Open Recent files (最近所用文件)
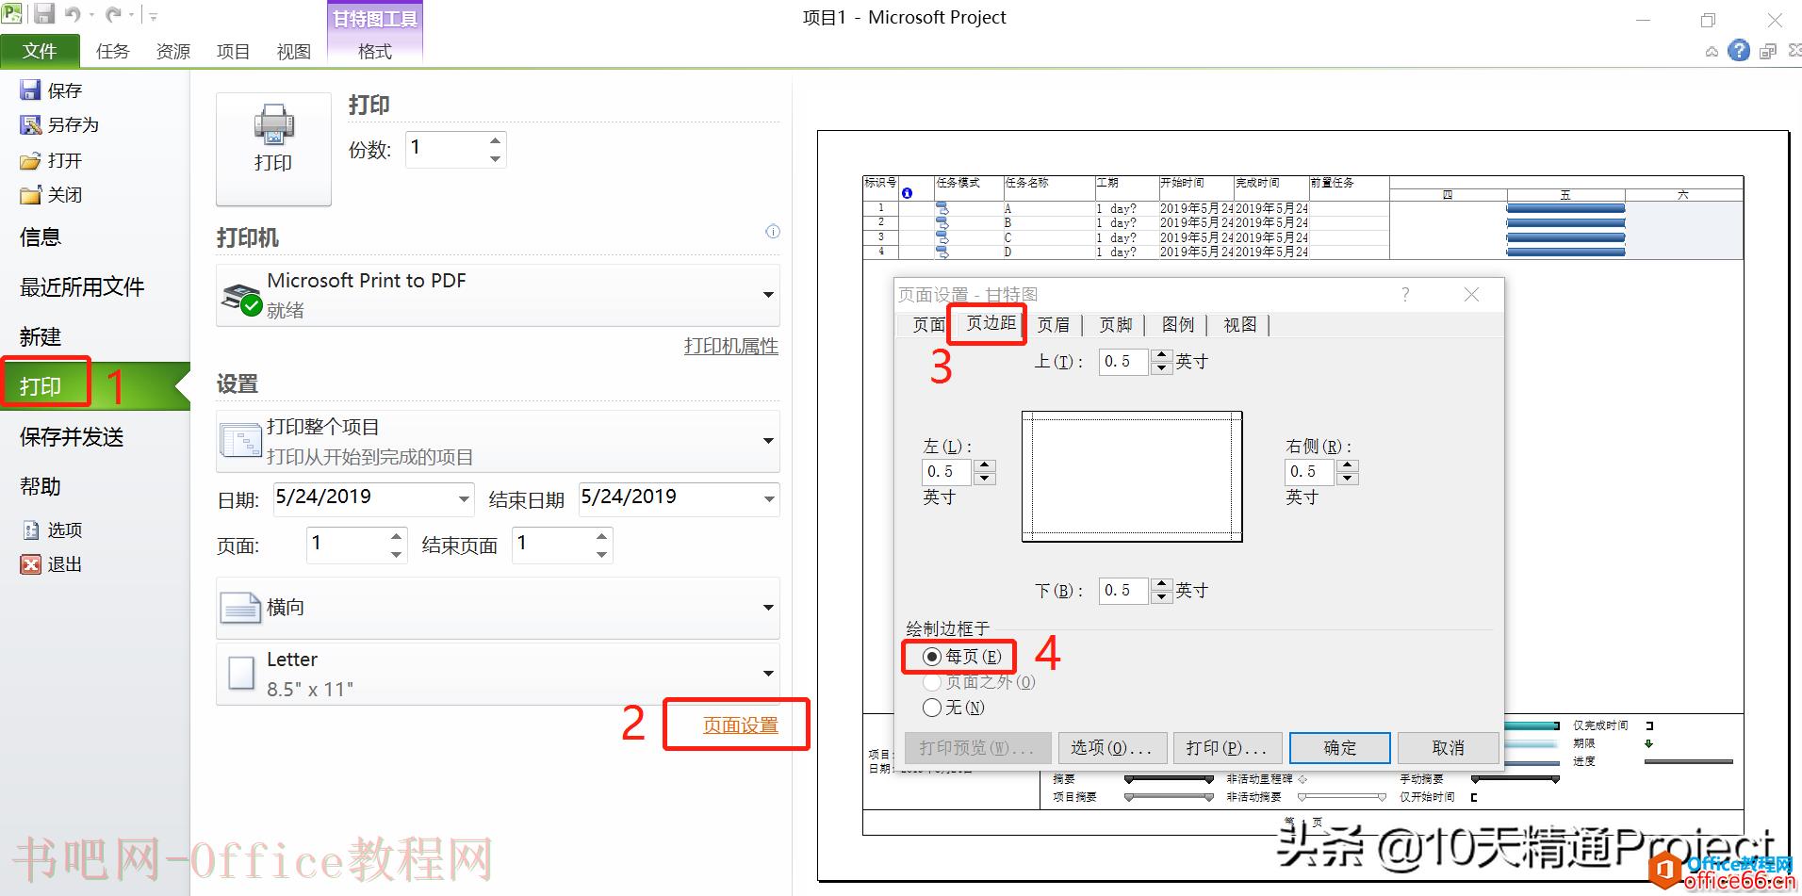1802x896 pixels. coord(82,287)
